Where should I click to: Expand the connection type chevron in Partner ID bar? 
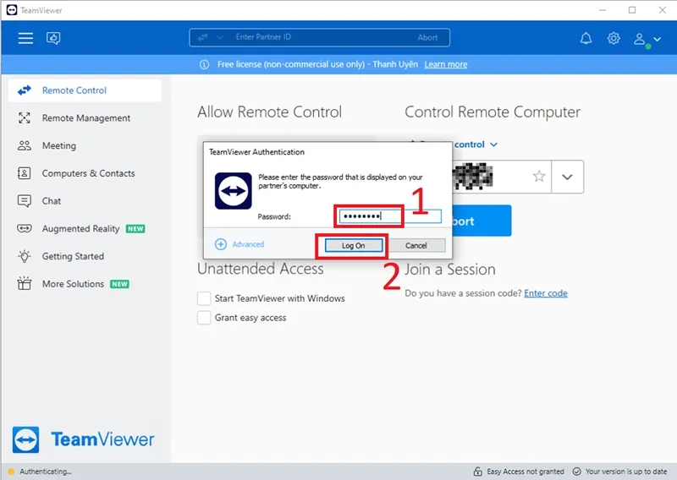pyautogui.click(x=220, y=37)
